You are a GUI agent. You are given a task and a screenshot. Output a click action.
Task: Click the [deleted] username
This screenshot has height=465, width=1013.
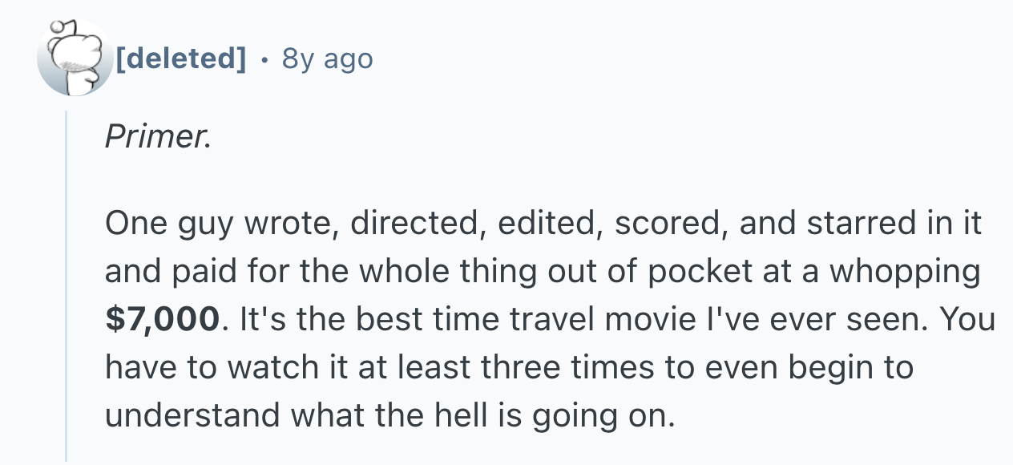tap(180, 59)
